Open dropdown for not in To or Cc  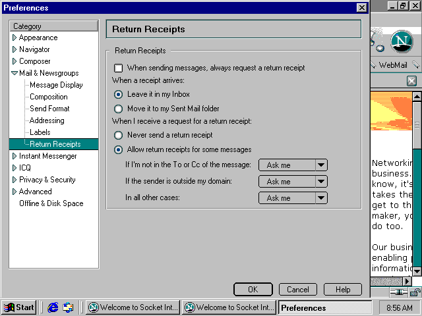pos(321,165)
